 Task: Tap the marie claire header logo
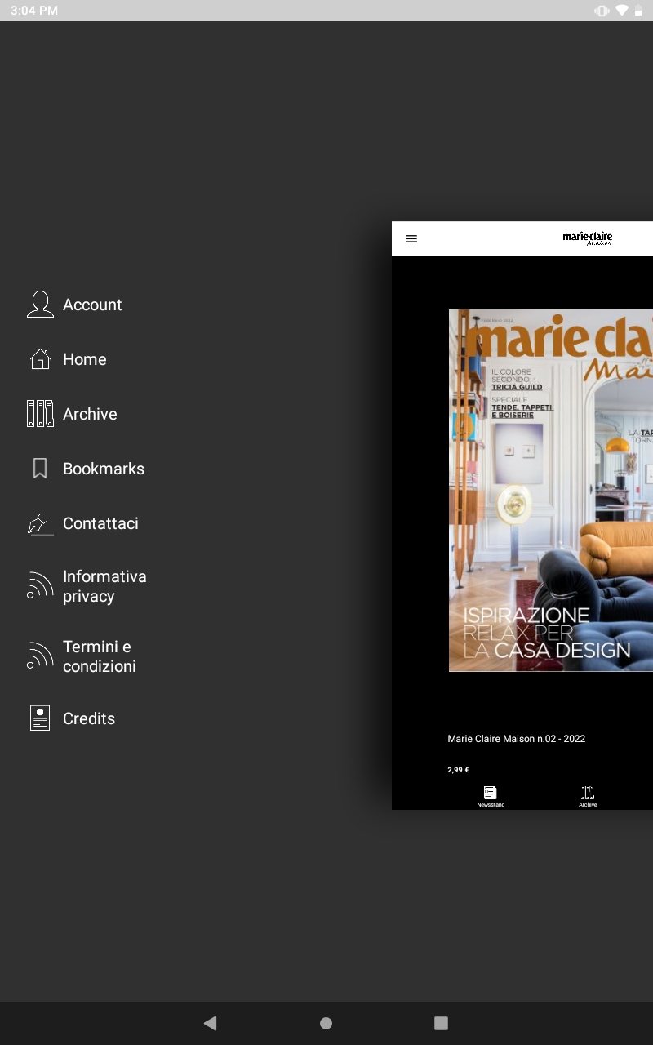(588, 238)
